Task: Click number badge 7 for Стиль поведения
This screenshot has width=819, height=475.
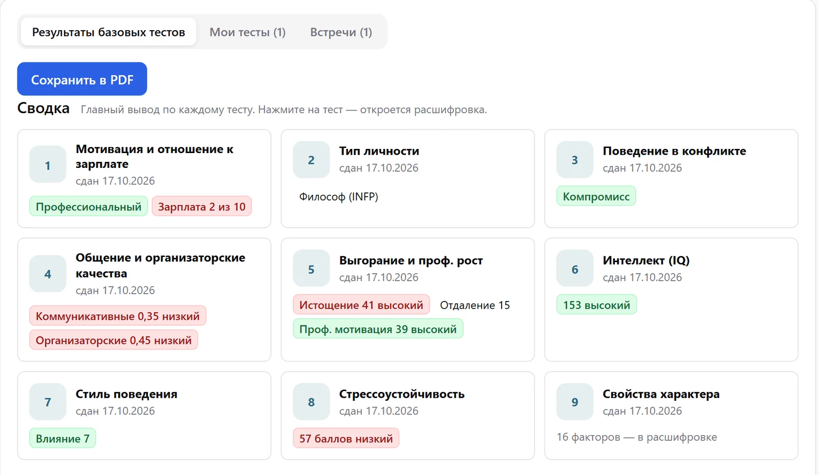Action: tap(48, 402)
